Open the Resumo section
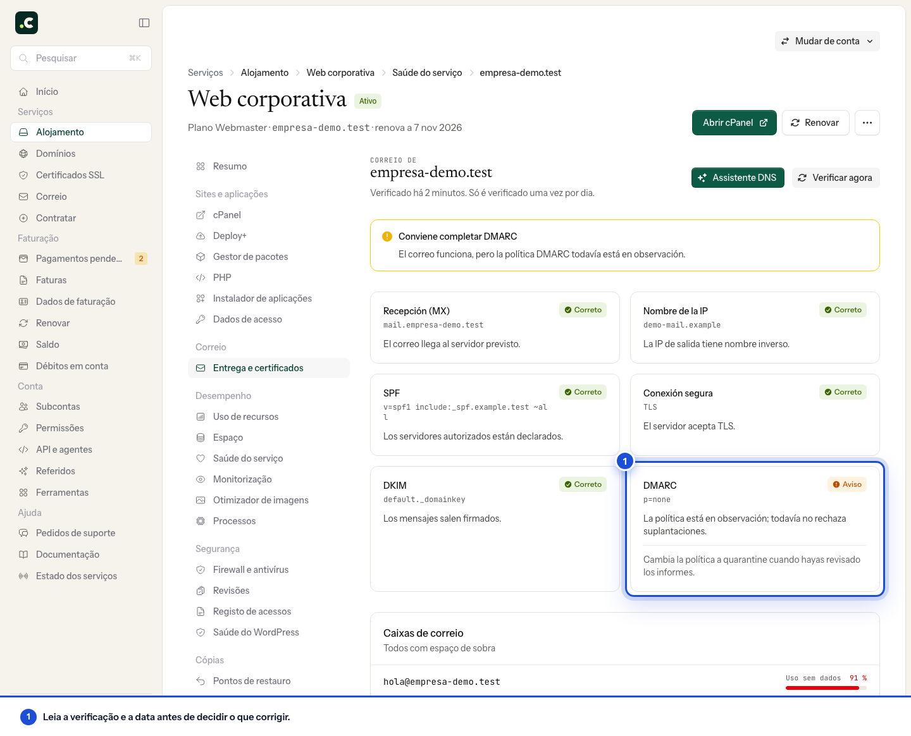This screenshot has width=911, height=736. click(x=269, y=166)
